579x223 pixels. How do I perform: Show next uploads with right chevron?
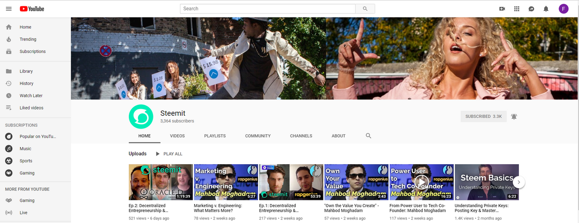coord(519,182)
